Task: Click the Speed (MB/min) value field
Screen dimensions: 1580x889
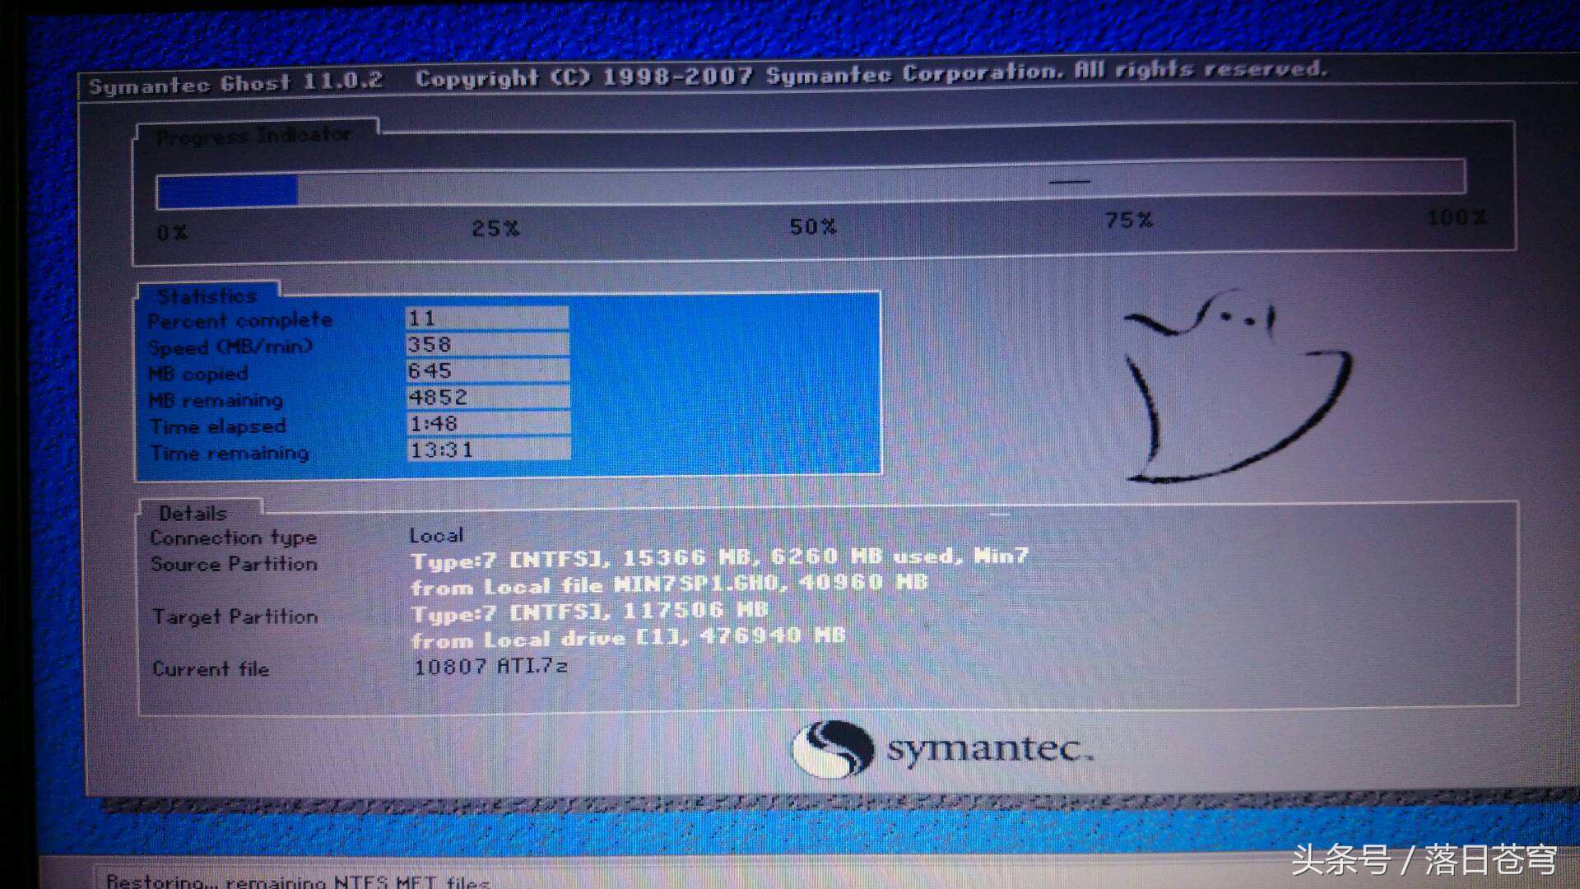Action: [x=487, y=345]
